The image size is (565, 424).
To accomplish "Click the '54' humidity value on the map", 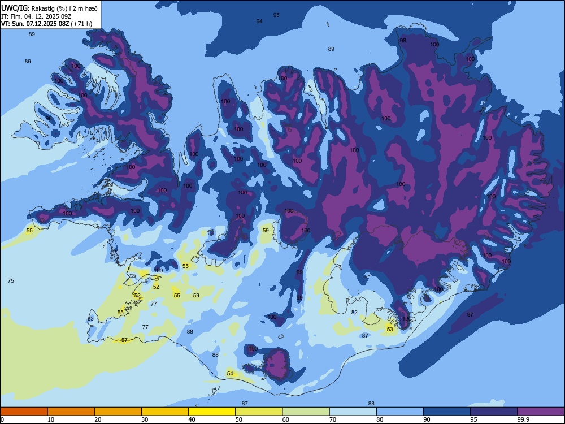I will 230,373.
